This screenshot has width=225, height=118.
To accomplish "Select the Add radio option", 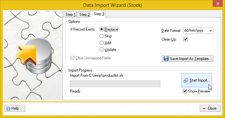I will pyautogui.click(x=101, y=43).
